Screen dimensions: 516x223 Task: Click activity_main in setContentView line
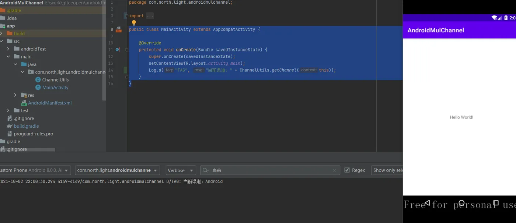[x=224, y=63]
